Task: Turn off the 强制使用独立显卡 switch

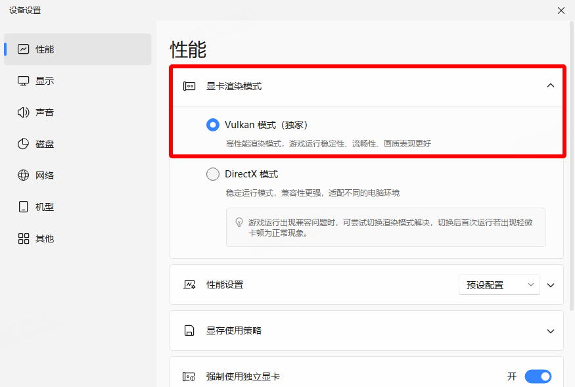Action: point(537,376)
